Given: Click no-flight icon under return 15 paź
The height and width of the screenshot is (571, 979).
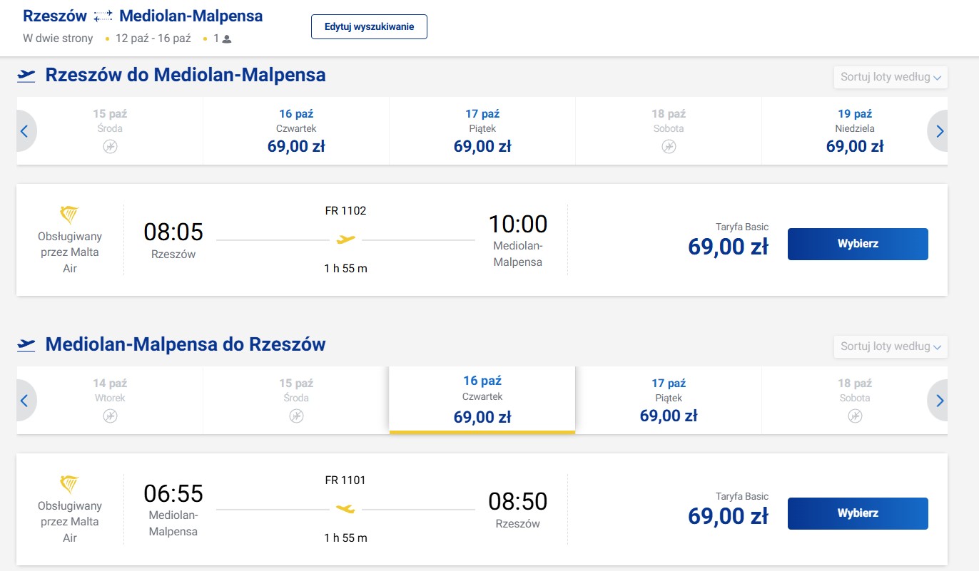Looking at the screenshot, I should [296, 416].
